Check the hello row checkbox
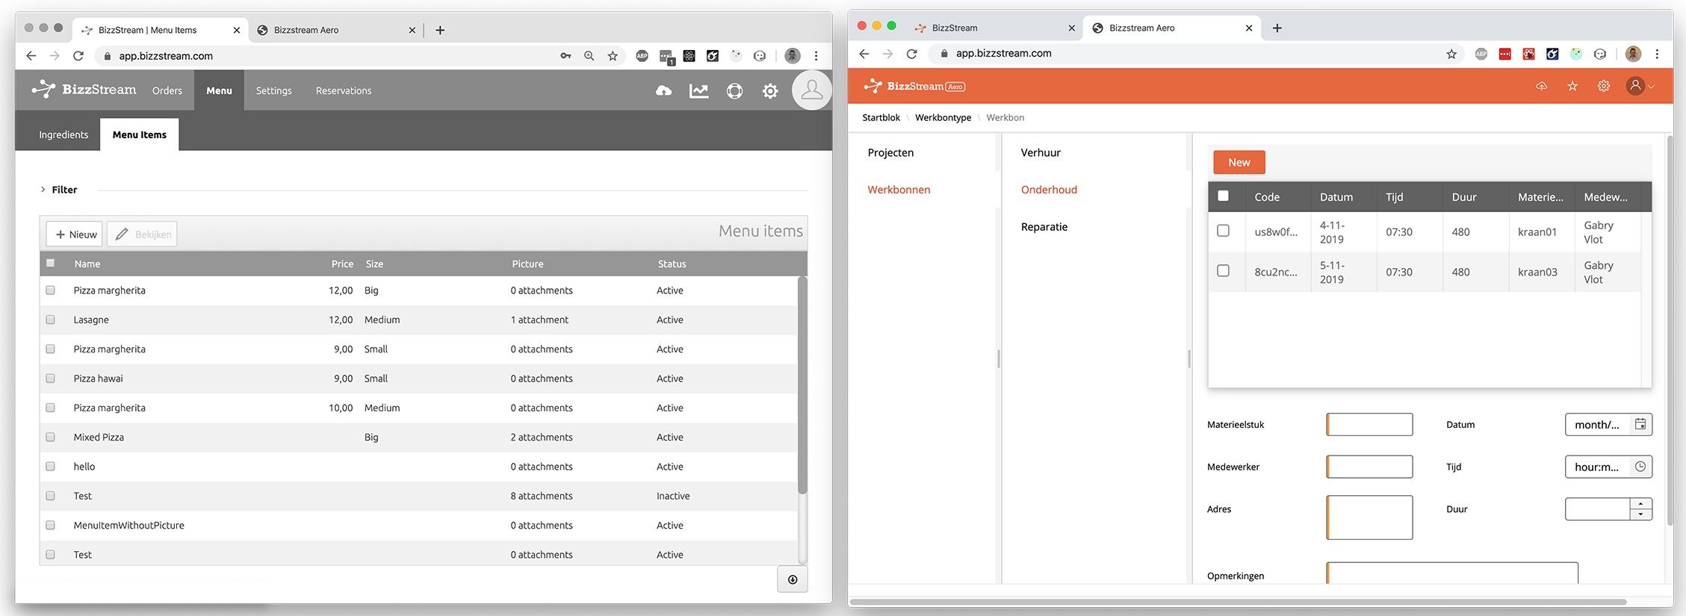The height and width of the screenshot is (616, 1686). tap(51, 467)
